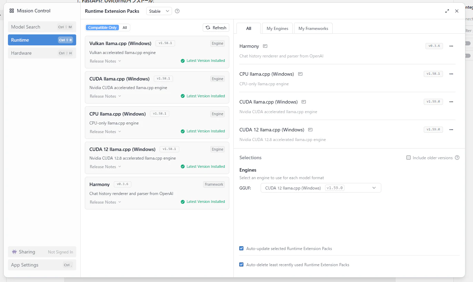Disable Auto-update selected Runtime Extension Packs
The height and width of the screenshot is (282, 473).
click(241, 248)
